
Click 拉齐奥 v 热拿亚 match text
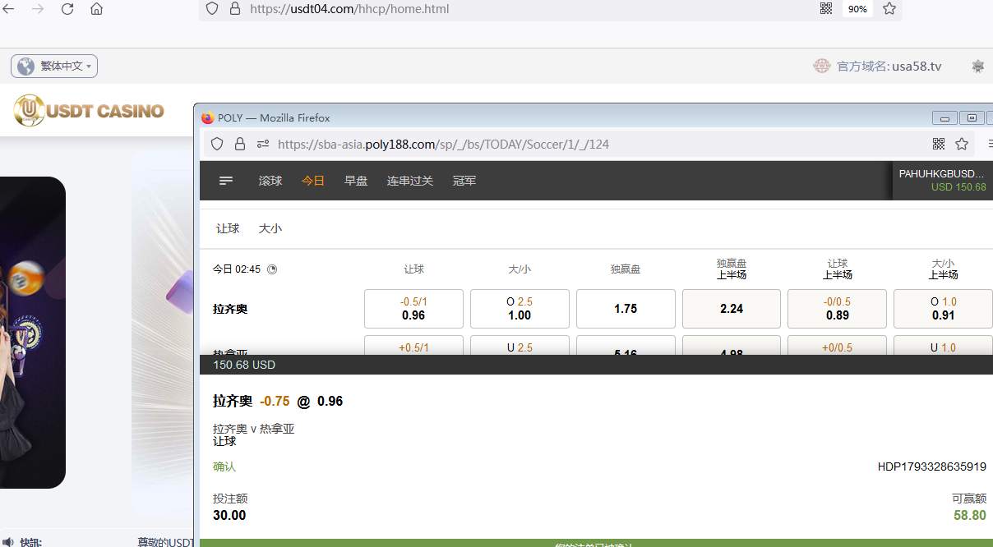253,429
